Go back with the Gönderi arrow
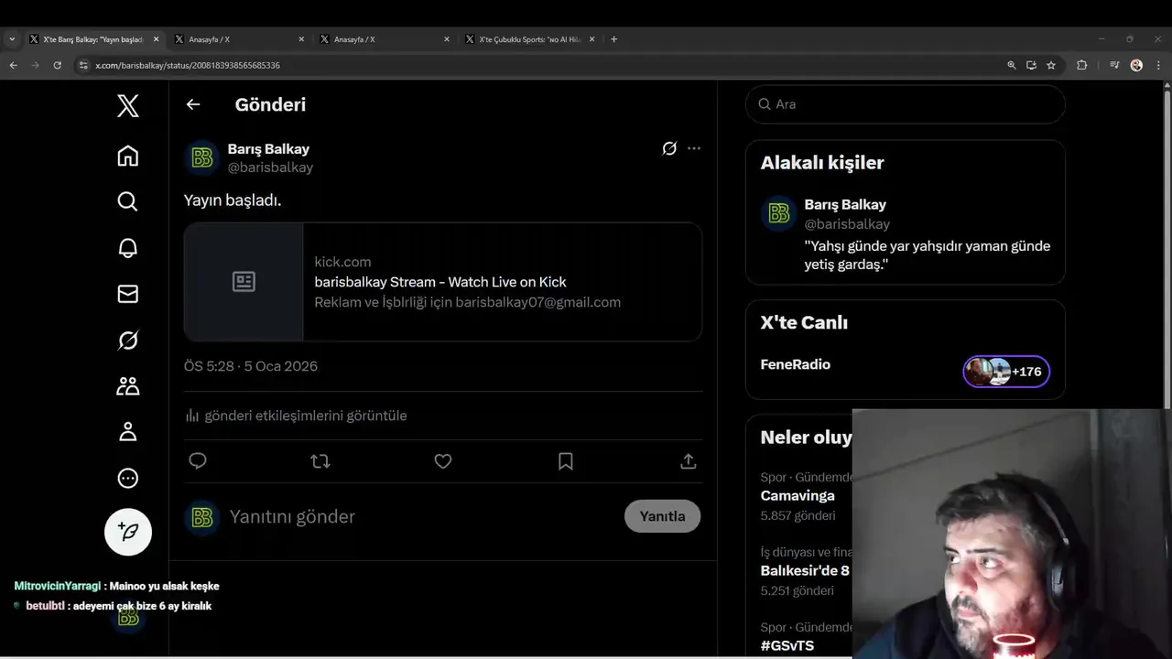Screen dimensions: 1172x659 193,104
